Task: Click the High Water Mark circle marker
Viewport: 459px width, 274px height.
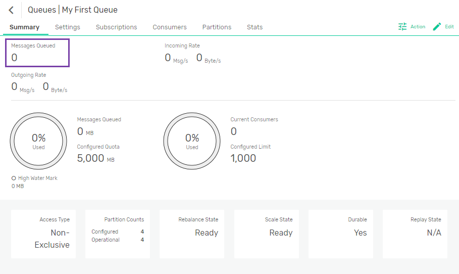Action: pos(14,178)
